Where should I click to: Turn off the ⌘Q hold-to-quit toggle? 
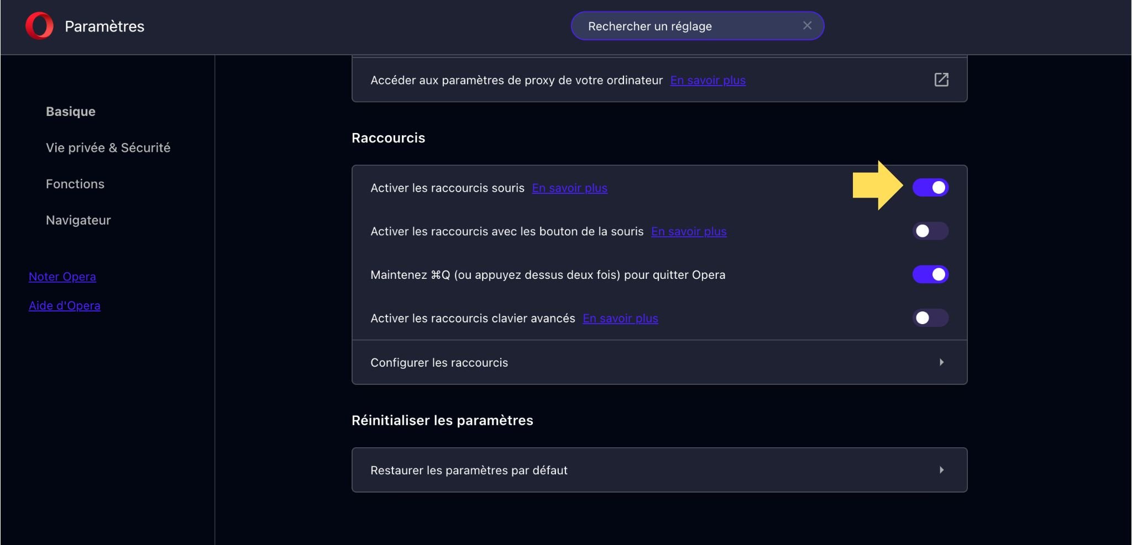coord(931,274)
